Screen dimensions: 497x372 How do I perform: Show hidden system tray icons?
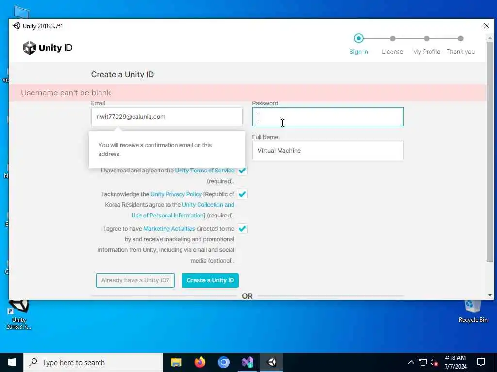411,362
